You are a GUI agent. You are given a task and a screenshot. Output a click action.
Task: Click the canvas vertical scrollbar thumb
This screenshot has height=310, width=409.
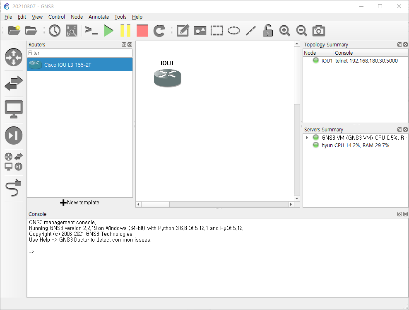coord(297,76)
